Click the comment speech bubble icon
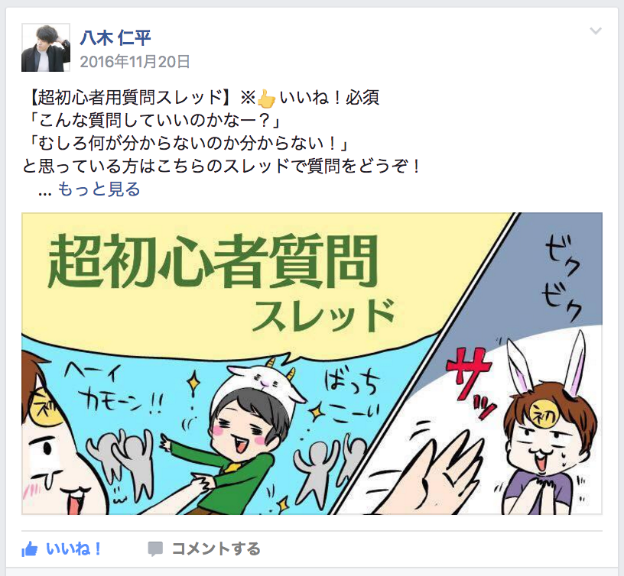Viewport: 624px width, 576px height. (x=154, y=549)
